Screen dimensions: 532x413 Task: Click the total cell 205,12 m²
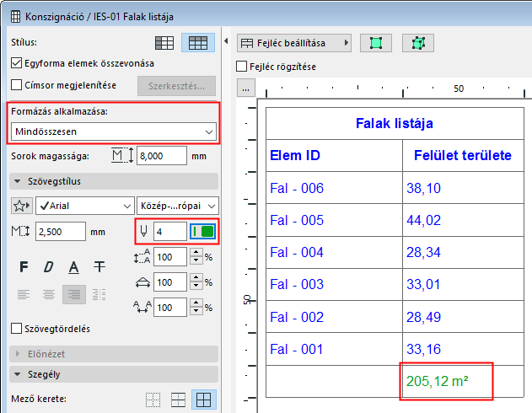point(463,382)
